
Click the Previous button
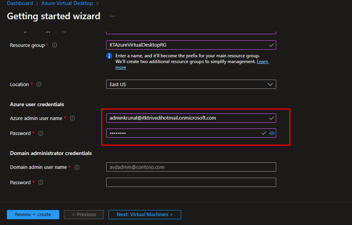83,215
